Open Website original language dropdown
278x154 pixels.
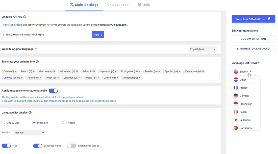203,49
